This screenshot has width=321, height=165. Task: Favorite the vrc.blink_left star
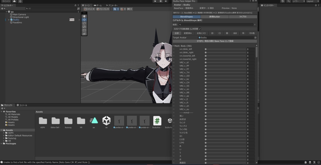174,49
